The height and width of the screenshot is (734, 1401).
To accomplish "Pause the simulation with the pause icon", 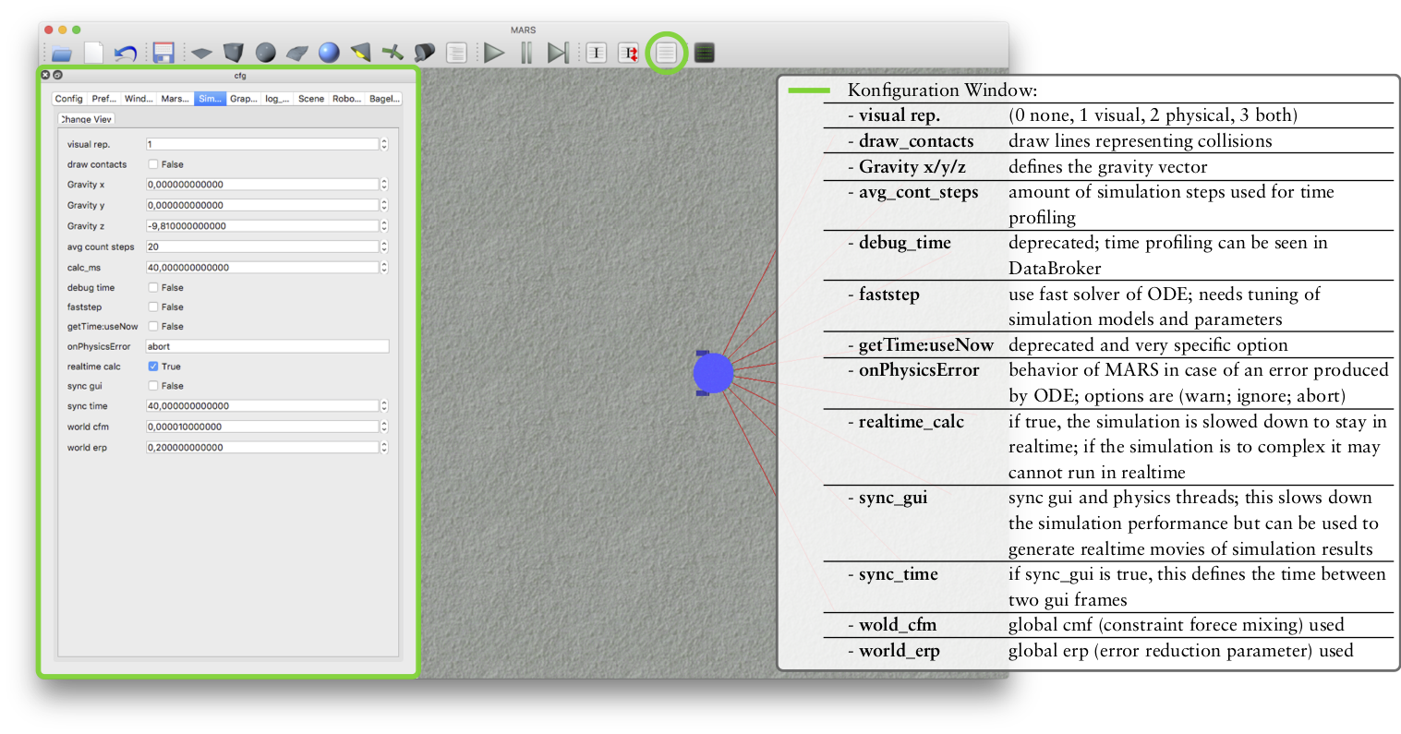I will click(x=526, y=53).
